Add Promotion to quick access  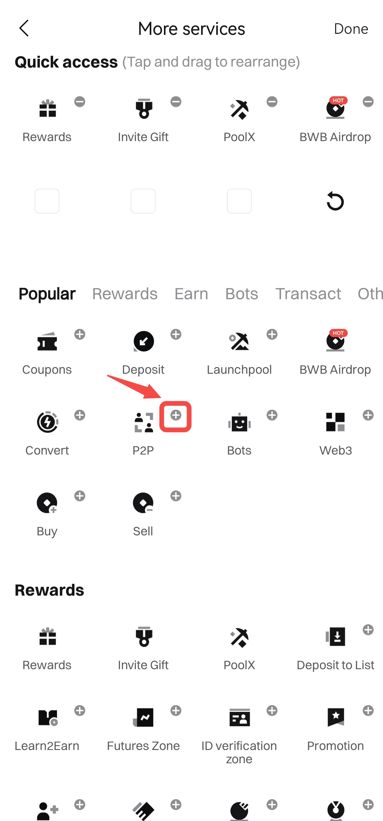click(x=368, y=711)
